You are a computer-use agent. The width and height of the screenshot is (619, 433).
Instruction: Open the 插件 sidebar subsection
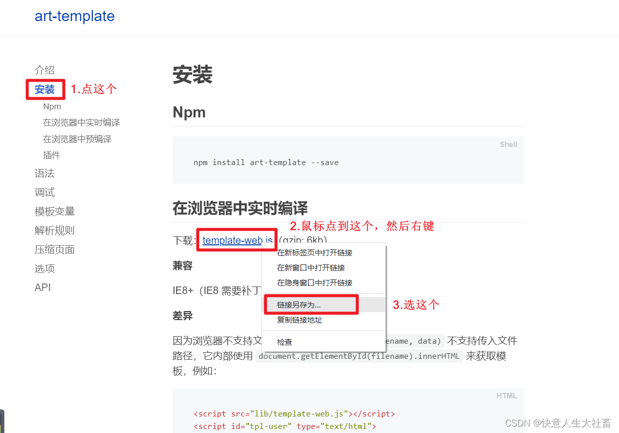tap(52, 155)
